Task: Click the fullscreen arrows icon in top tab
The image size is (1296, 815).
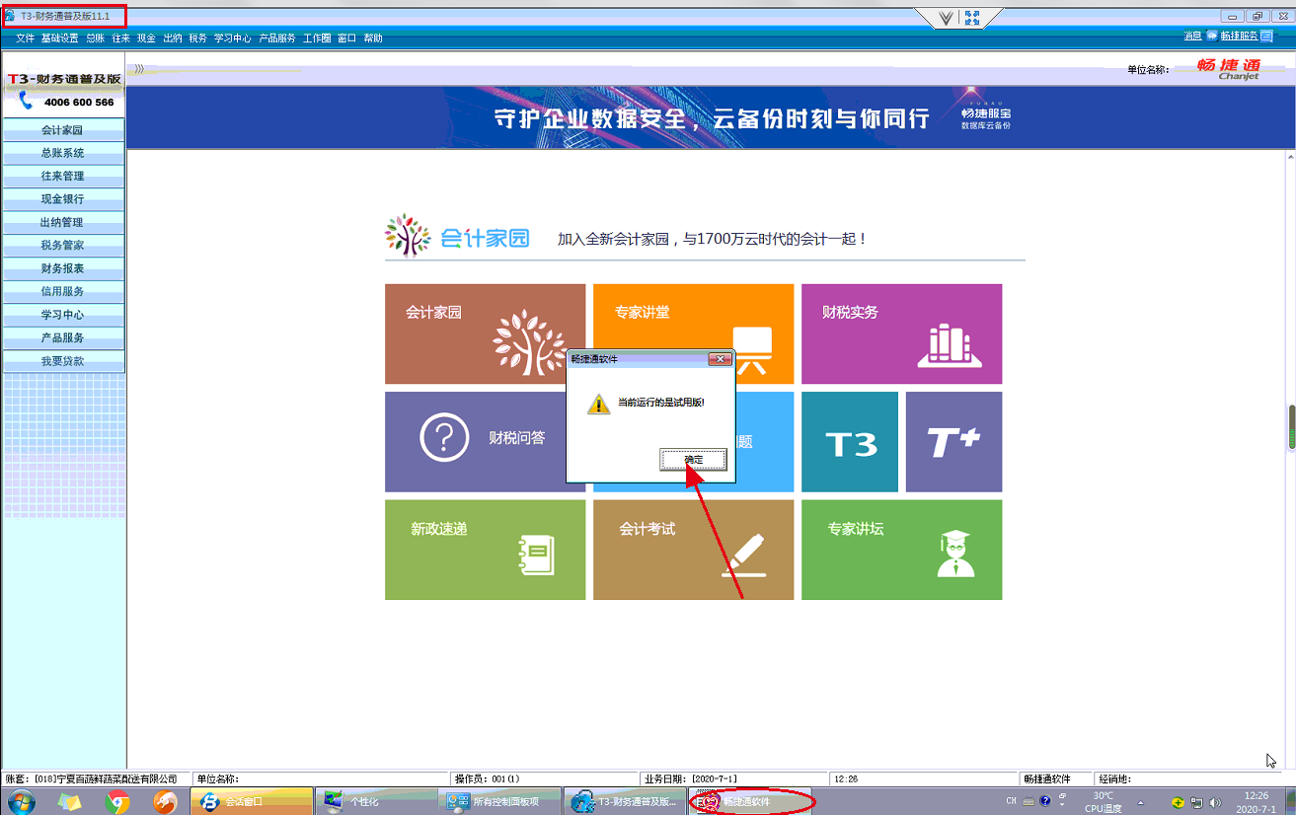Action: click(972, 17)
